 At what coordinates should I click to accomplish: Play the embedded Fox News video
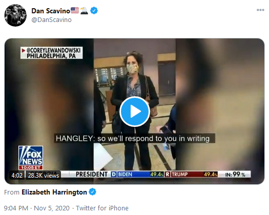click(x=135, y=112)
